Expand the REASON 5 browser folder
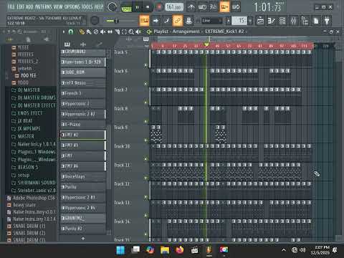This screenshot has width=344, height=258. point(25,168)
